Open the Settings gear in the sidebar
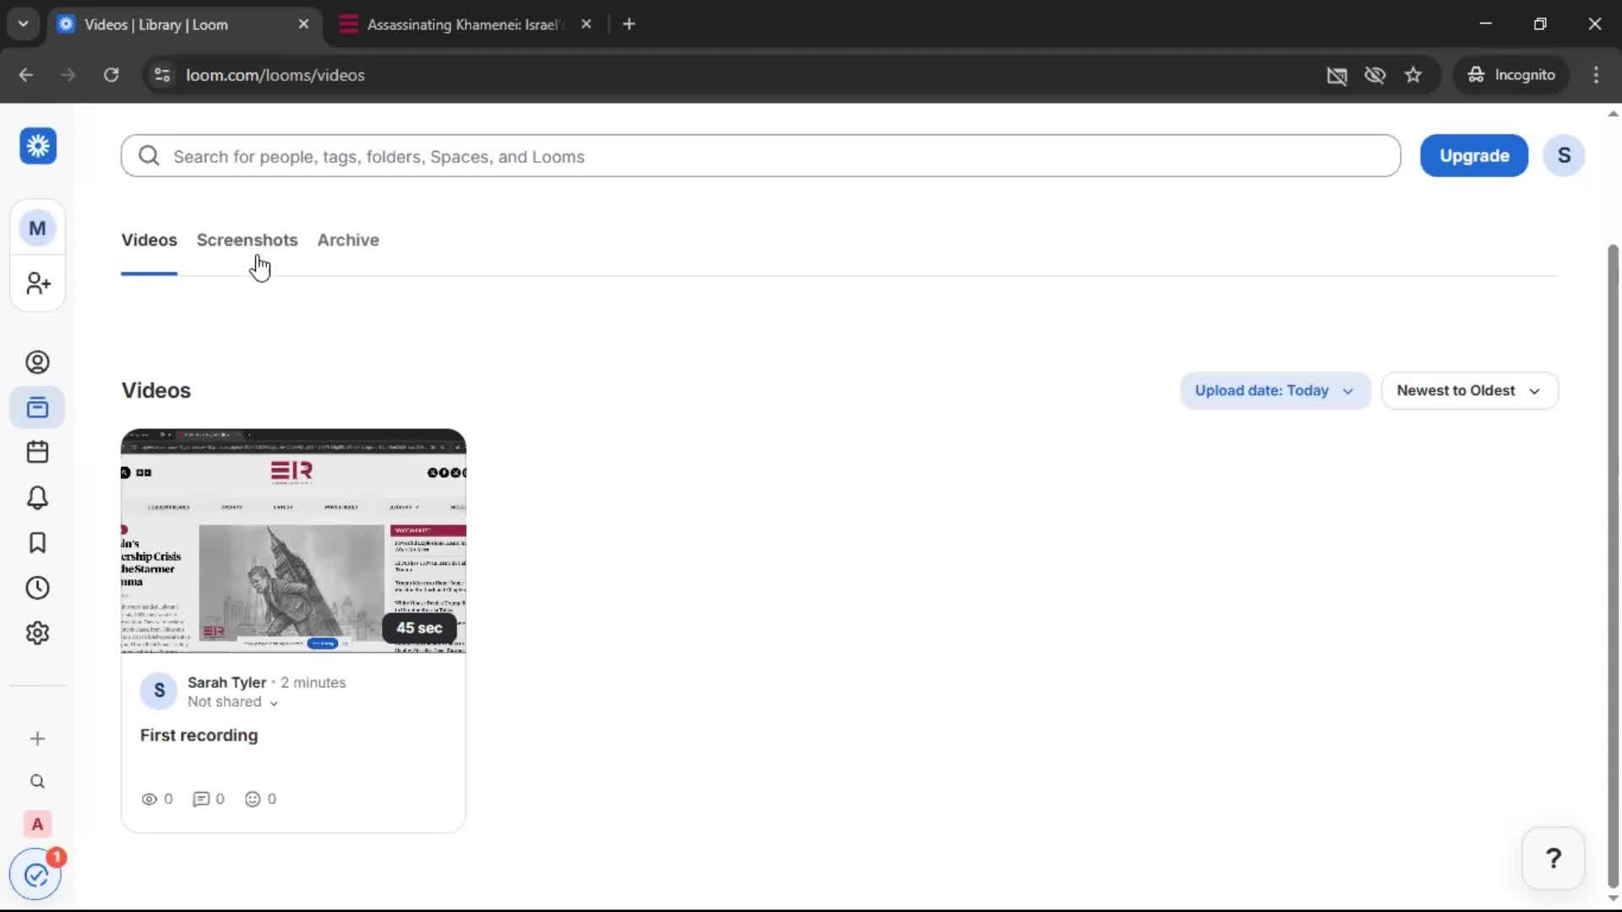The height and width of the screenshot is (912, 1622). [x=37, y=632]
